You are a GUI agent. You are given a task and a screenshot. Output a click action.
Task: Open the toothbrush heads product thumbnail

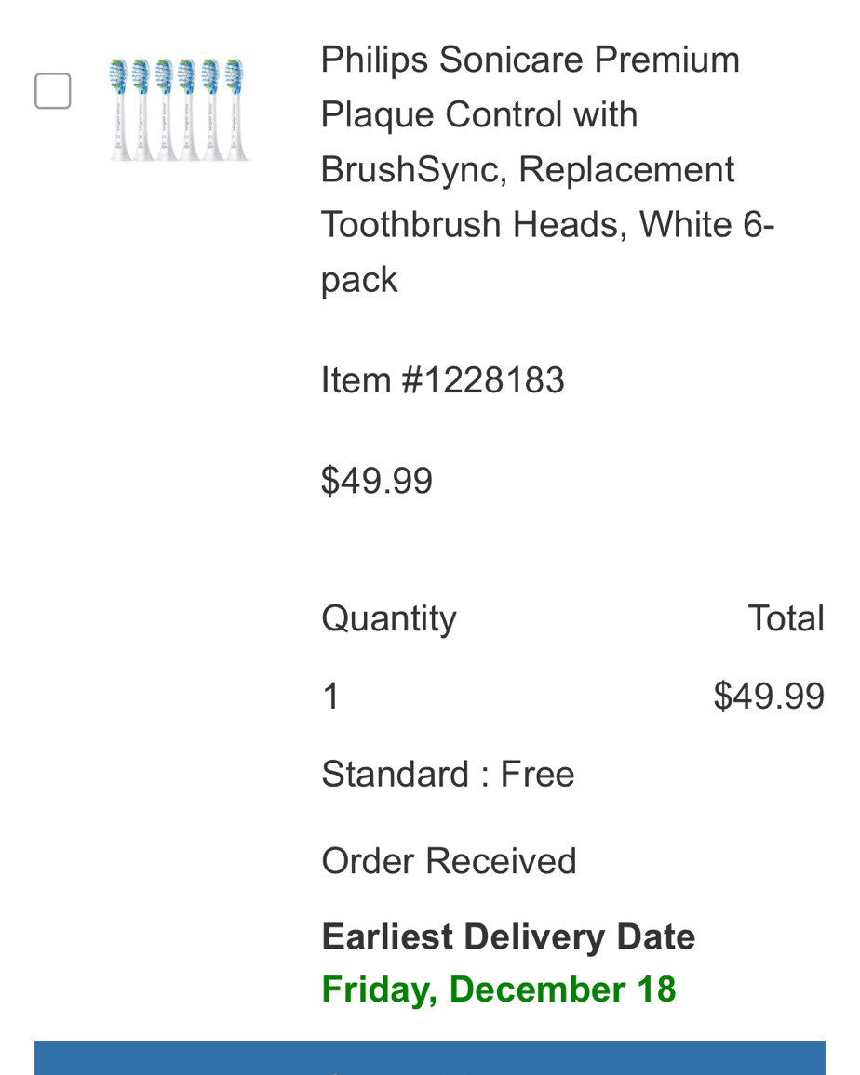tap(181, 108)
